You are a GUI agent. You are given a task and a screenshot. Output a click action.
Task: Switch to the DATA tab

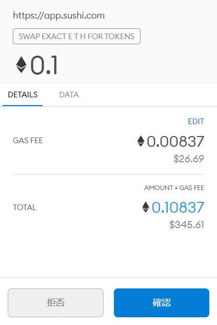(69, 95)
